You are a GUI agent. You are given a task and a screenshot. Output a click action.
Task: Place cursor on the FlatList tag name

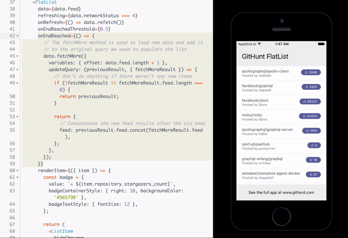click(46, 2)
